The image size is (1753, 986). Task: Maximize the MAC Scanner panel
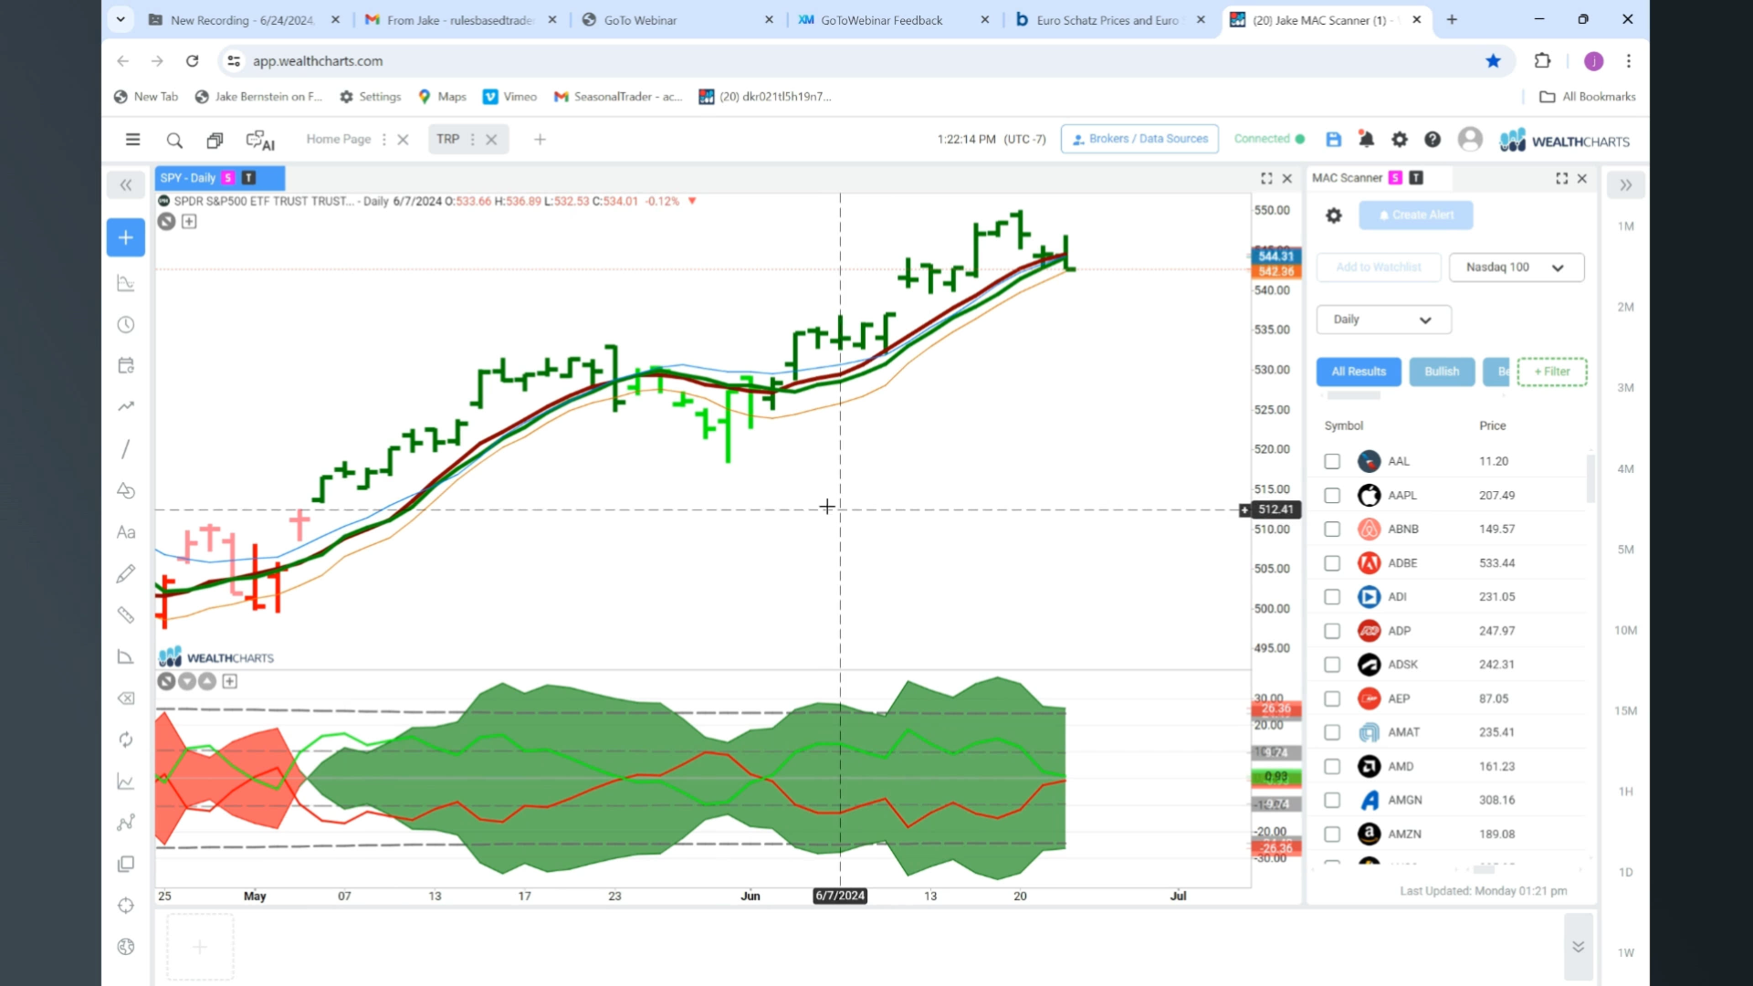[x=1561, y=178]
